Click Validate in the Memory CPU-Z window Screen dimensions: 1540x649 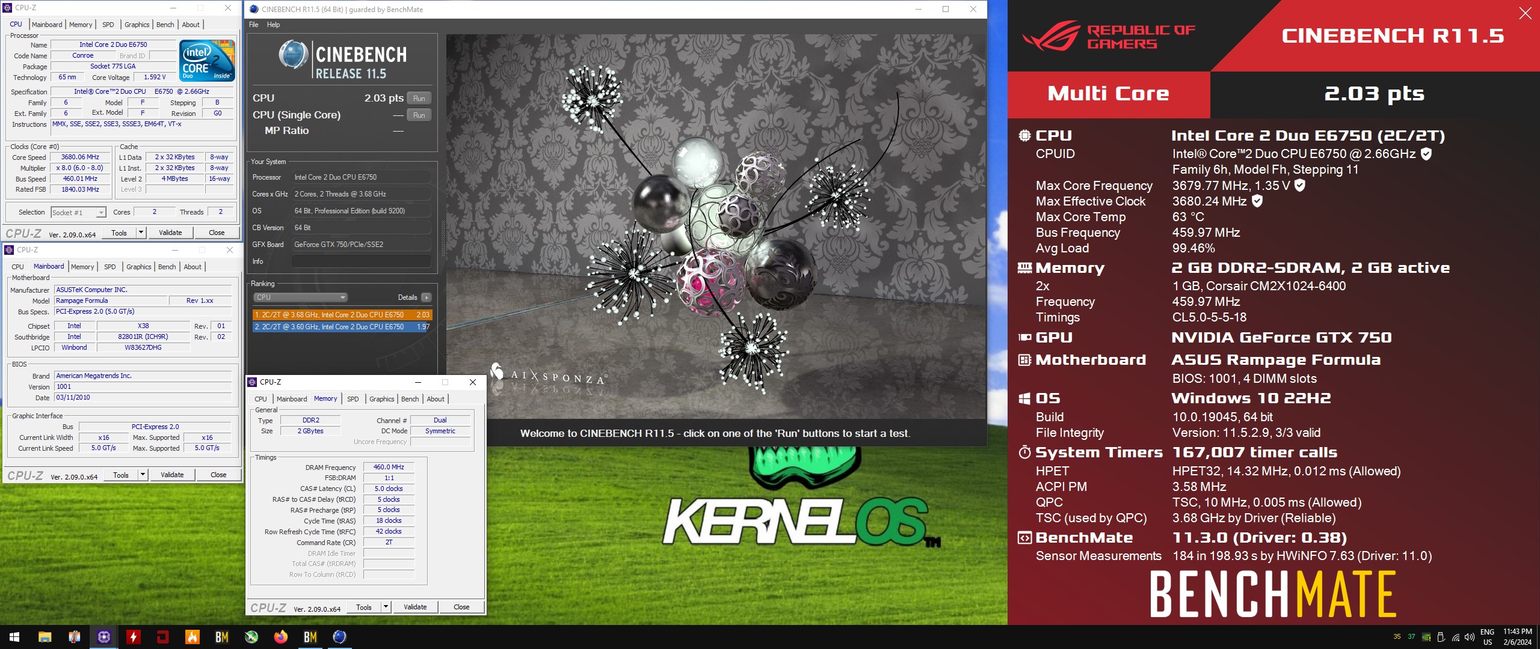(415, 607)
